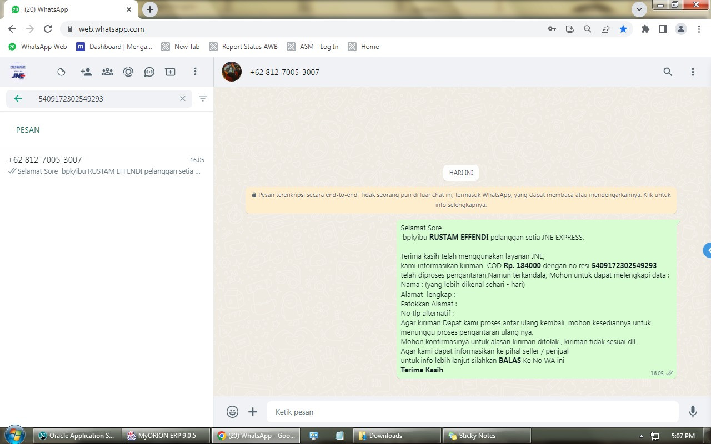Open WhatsApp Status icon

(62, 72)
